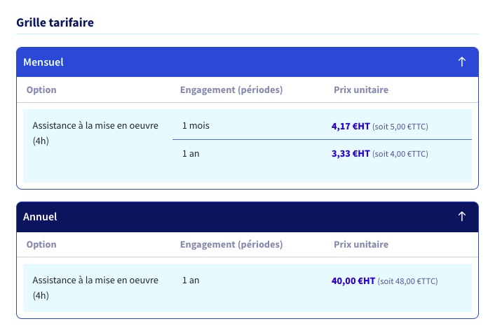Click the 3,33 €HT price
488x326 pixels.
[x=351, y=154]
